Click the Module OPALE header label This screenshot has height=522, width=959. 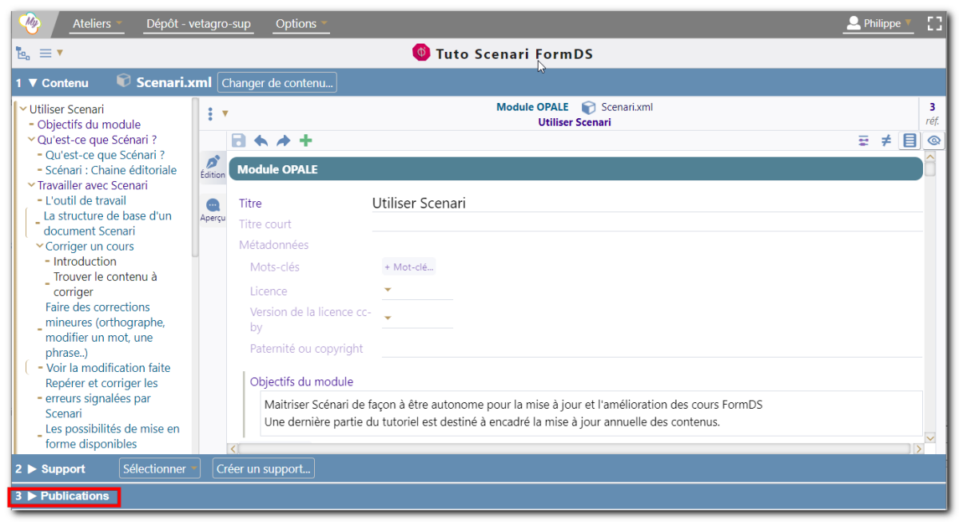click(x=532, y=107)
